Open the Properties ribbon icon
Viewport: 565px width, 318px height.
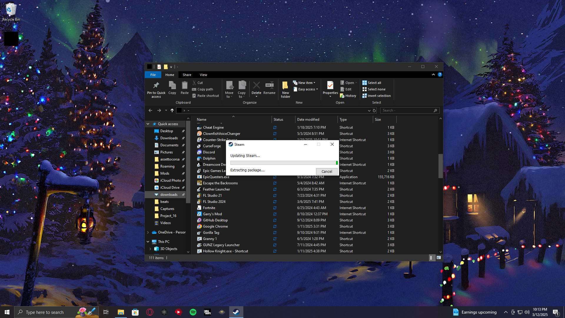click(330, 86)
